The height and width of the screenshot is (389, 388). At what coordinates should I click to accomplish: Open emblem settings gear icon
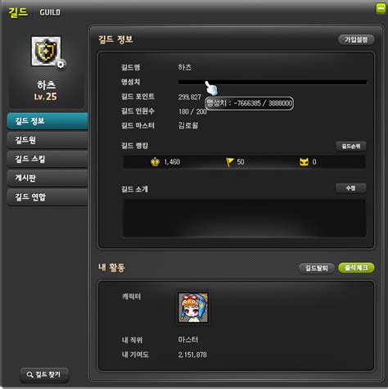click(61, 65)
